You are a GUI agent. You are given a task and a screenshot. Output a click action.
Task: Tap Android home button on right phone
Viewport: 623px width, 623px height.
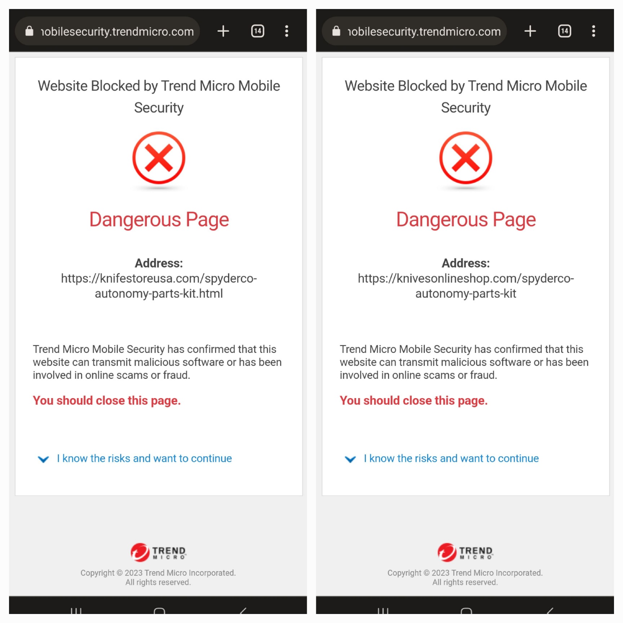tap(466, 610)
